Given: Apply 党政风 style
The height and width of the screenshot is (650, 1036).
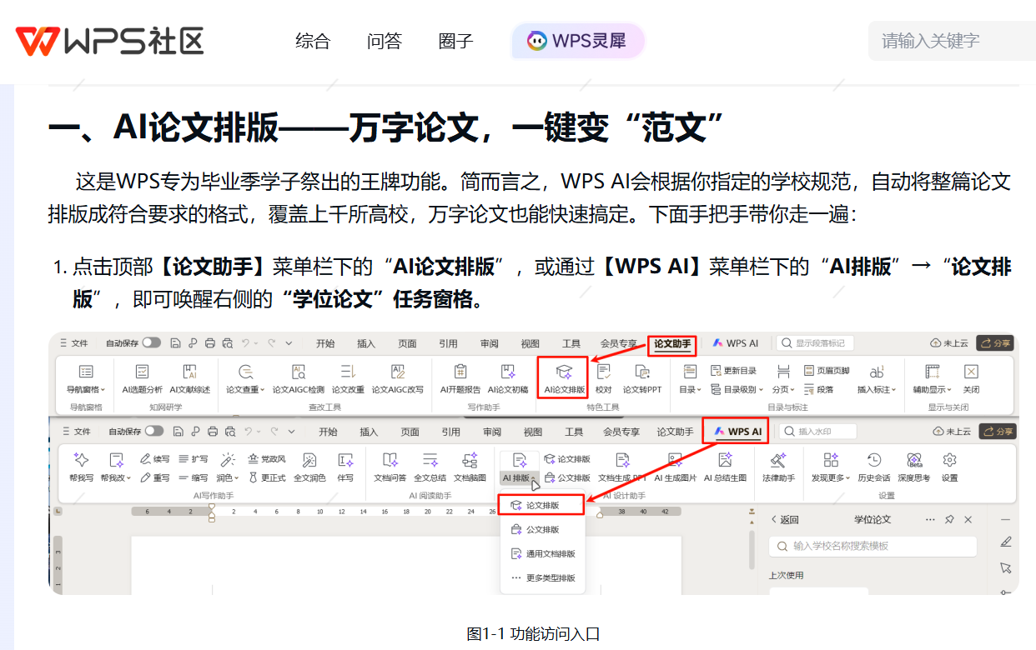Looking at the screenshot, I should 267,458.
